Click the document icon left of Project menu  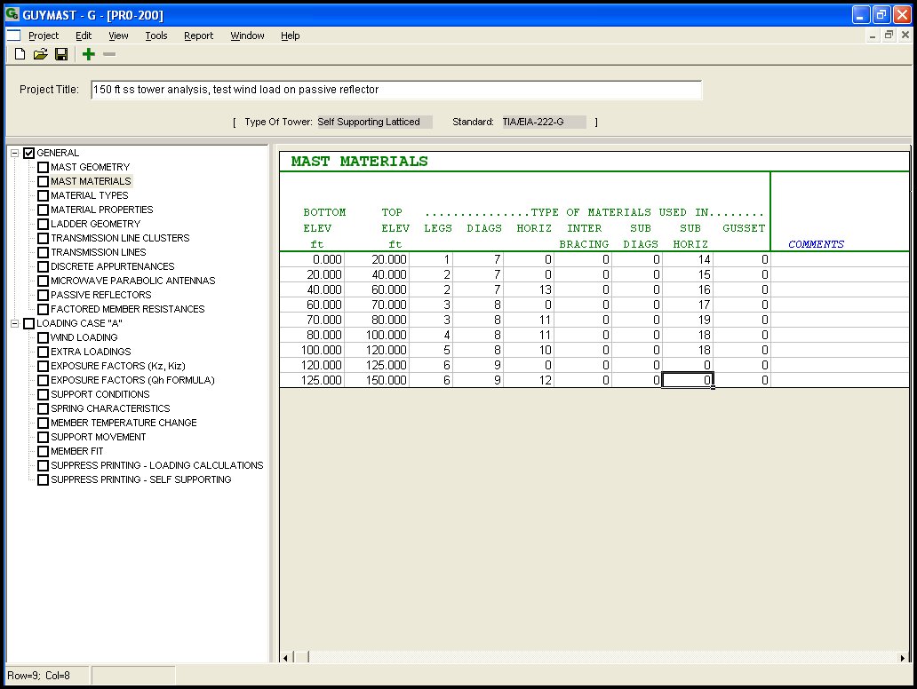[x=13, y=36]
